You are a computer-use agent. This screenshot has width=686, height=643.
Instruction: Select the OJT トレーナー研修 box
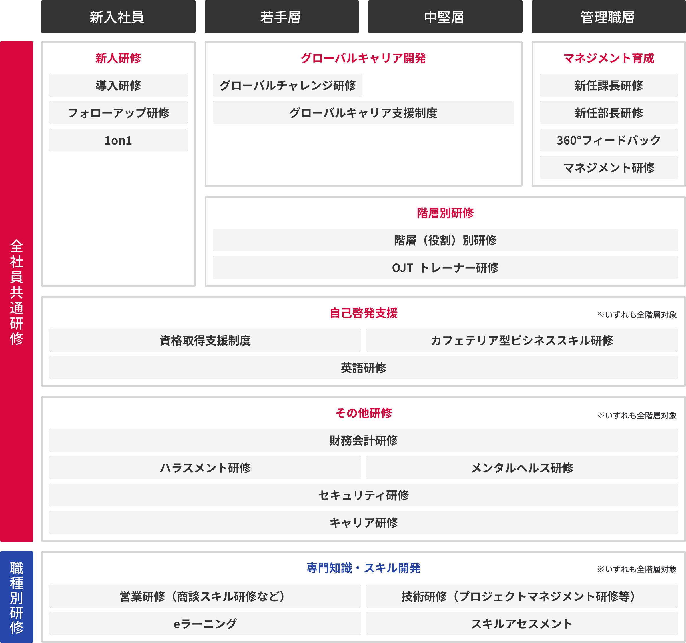point(445,268)
